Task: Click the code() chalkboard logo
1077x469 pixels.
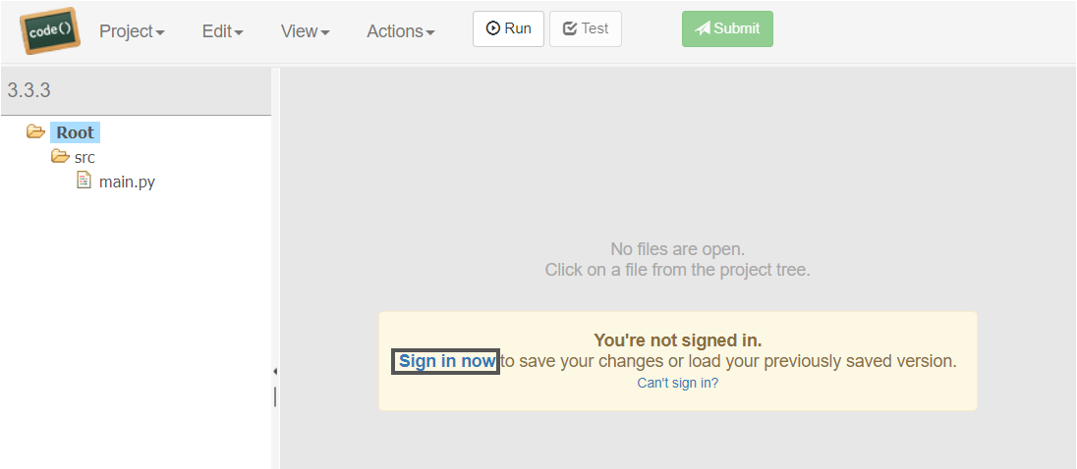Action: tap(49, 31)
